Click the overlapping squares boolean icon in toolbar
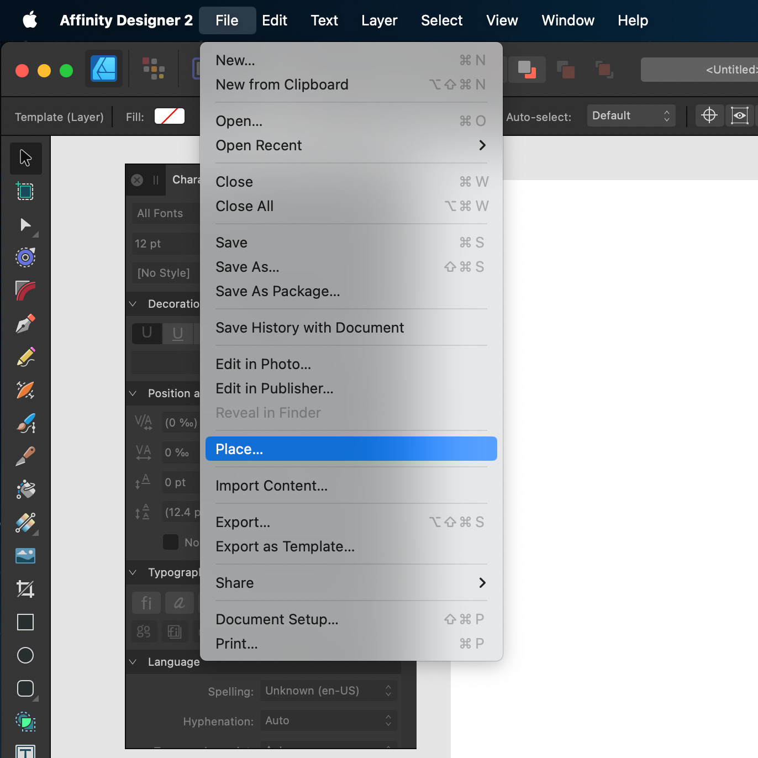The width and height of the screenshot is (758, 758). pyautogui.click(x=527, y=70)
